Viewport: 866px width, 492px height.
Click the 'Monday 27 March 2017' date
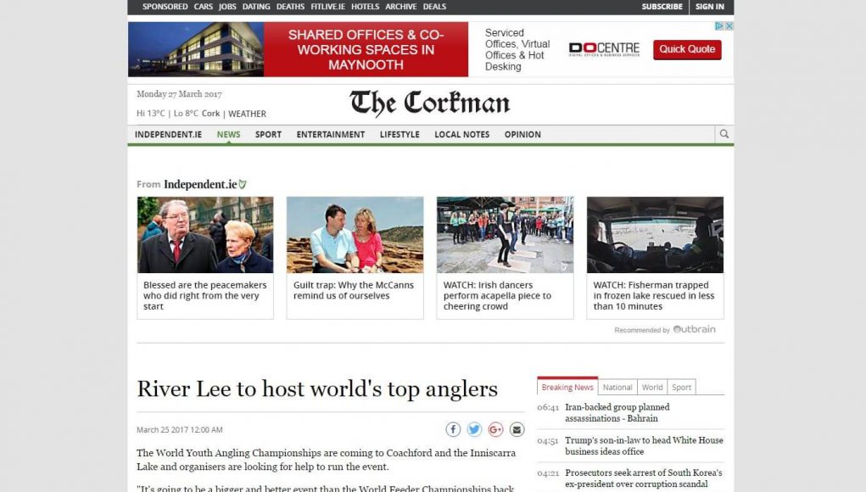coord(179,94)
